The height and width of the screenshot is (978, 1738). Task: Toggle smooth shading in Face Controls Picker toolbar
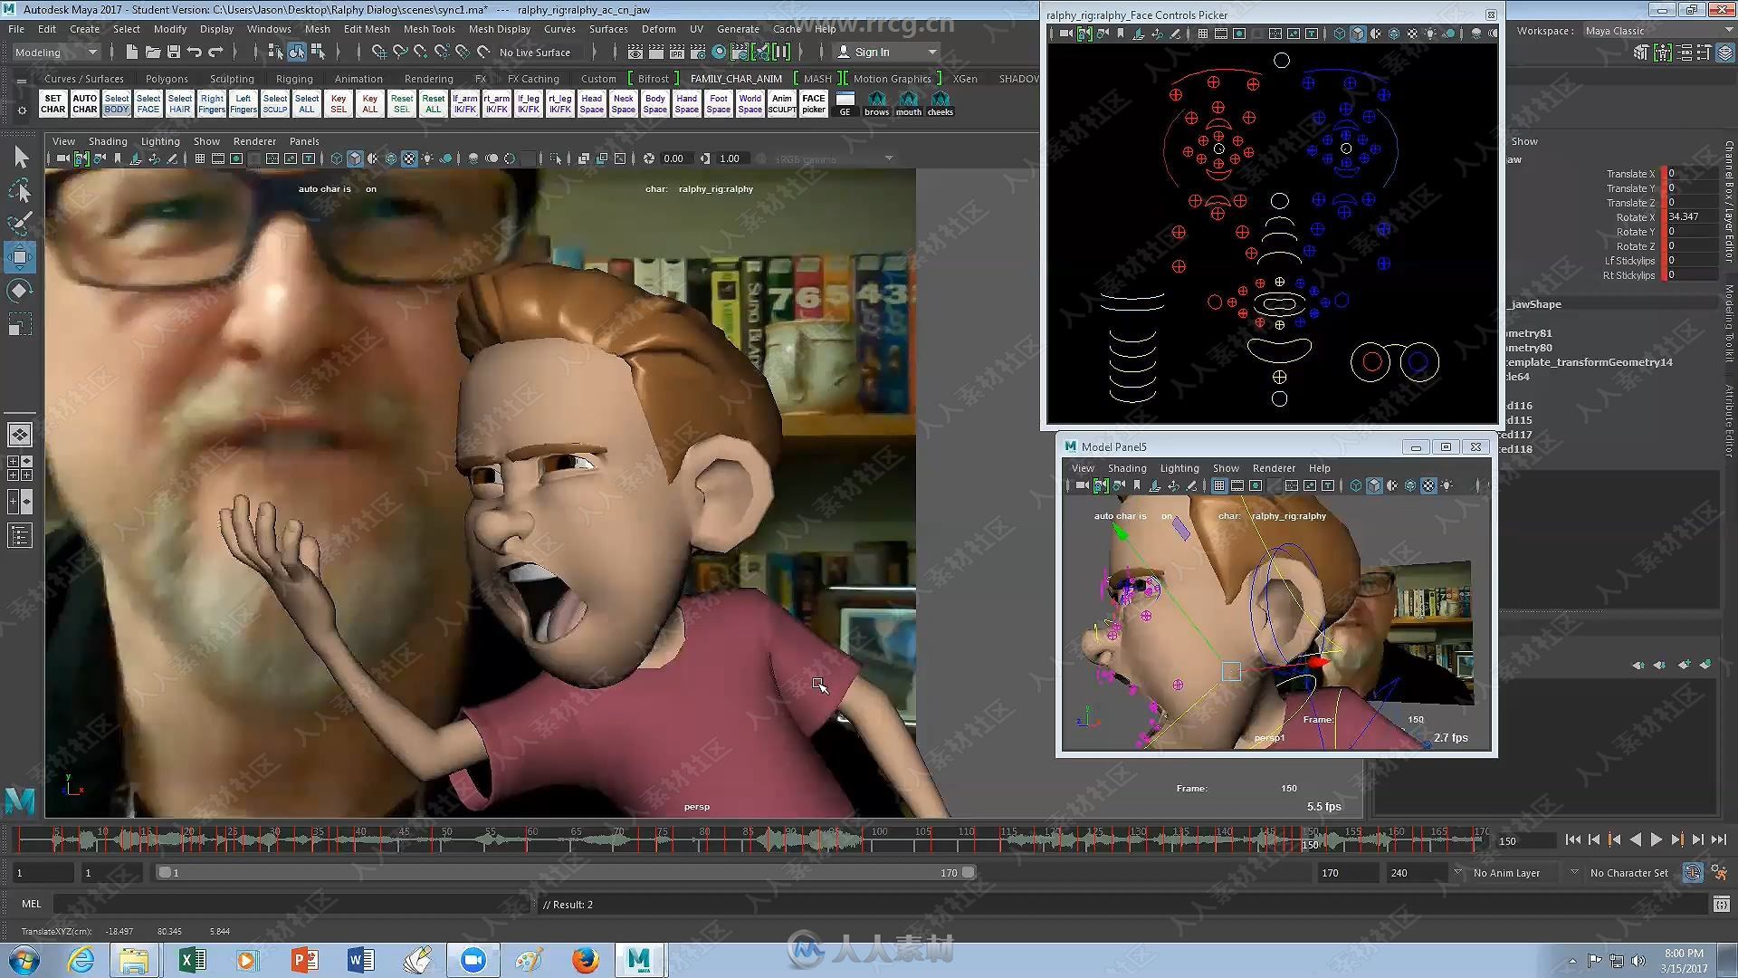click(x=1358, y=34)
